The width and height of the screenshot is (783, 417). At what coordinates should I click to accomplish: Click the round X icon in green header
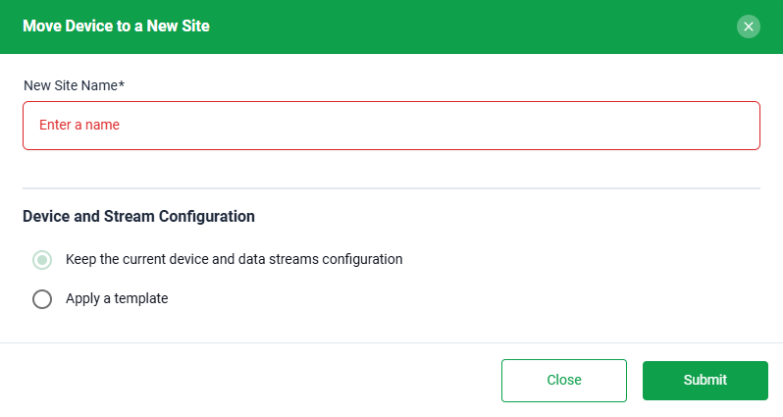(x=748, y=26)
